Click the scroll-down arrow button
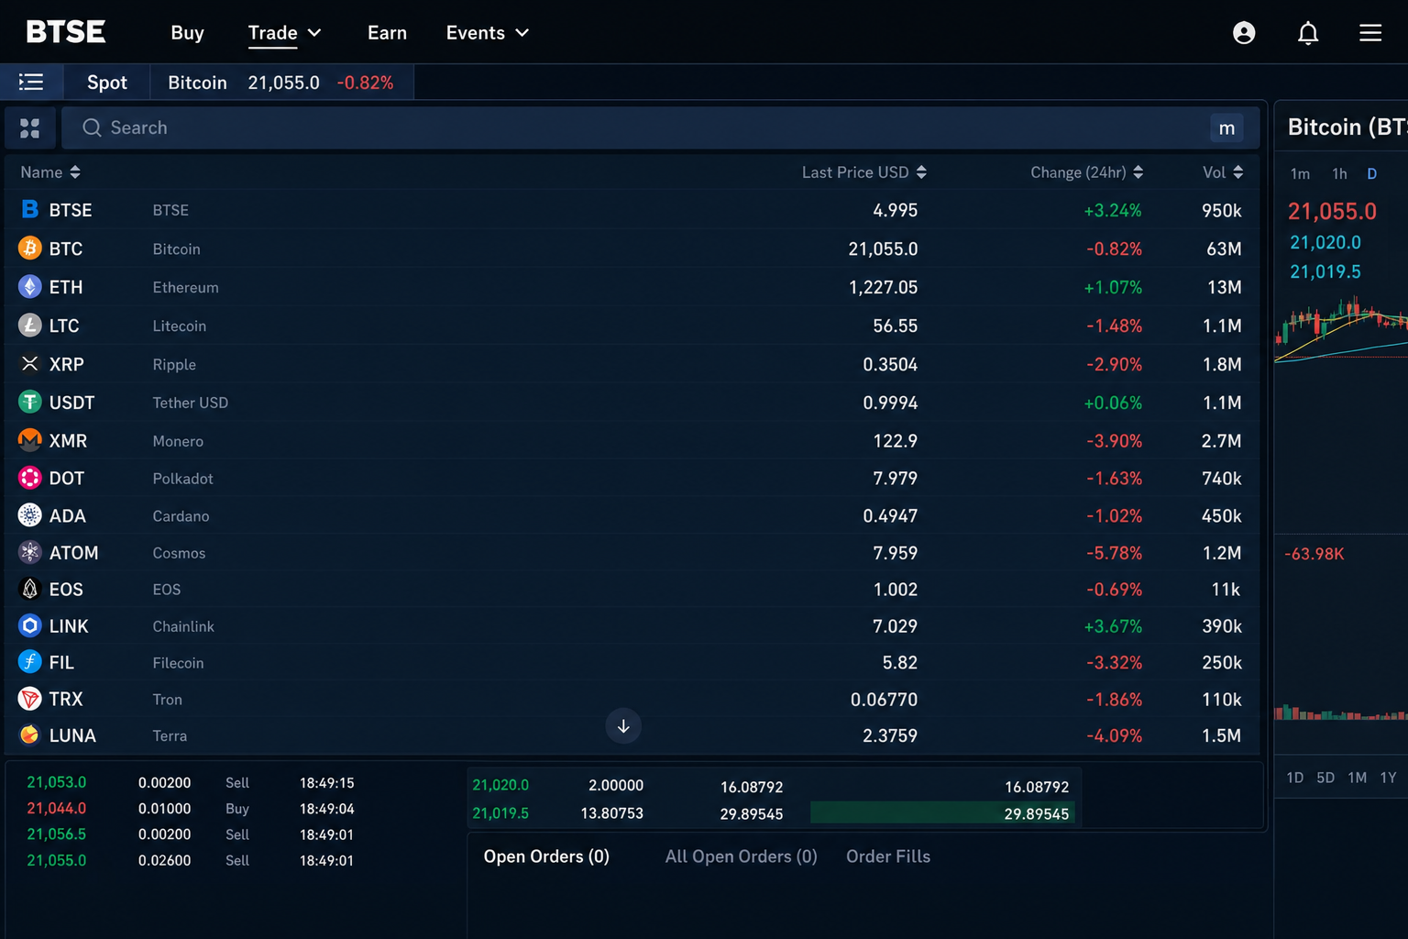 623,726
